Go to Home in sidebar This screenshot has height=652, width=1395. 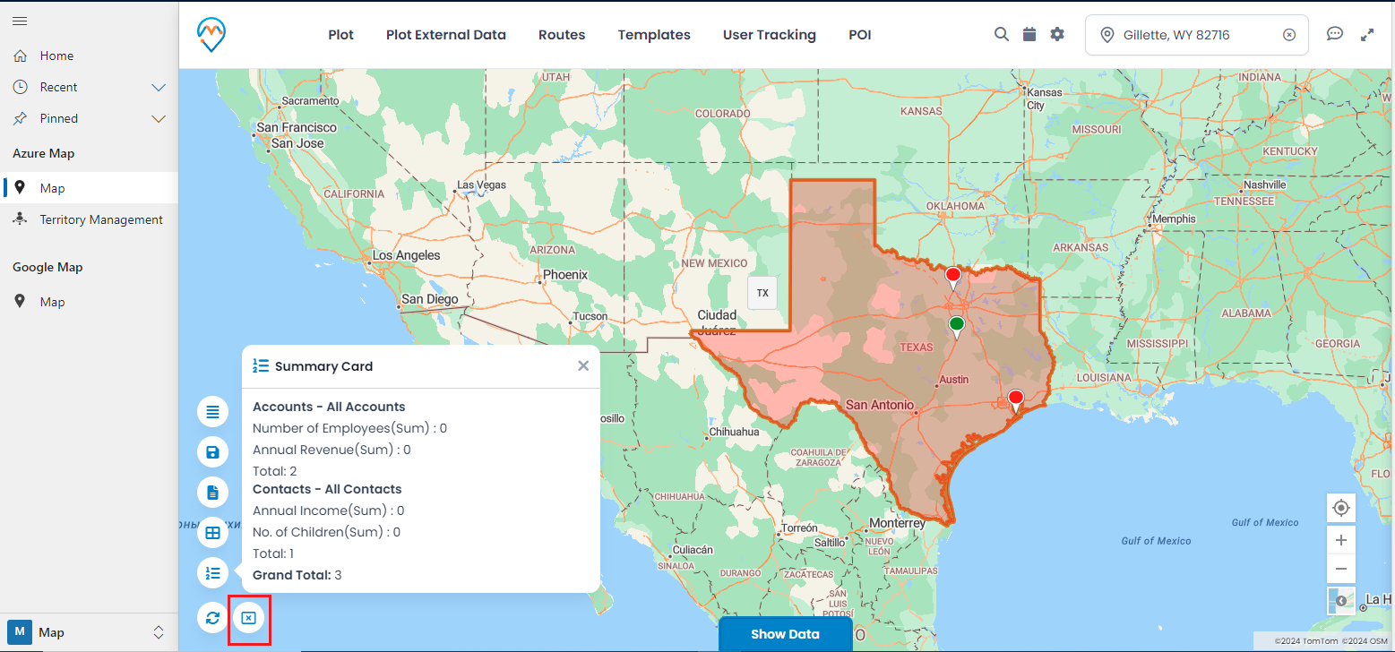point(89,56)
